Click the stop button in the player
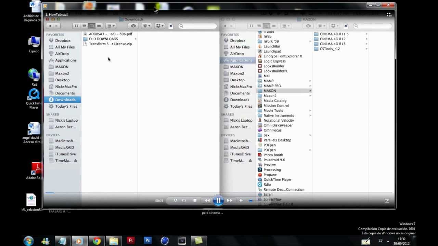The width and height of the screenshot is (438, 246). pyautogui.click(x=195, y=201)
